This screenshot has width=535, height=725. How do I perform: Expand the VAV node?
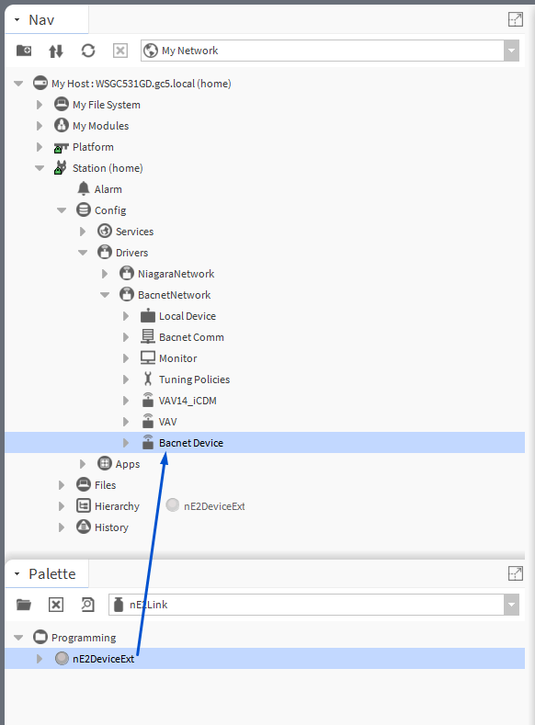(x=126, y=422)
